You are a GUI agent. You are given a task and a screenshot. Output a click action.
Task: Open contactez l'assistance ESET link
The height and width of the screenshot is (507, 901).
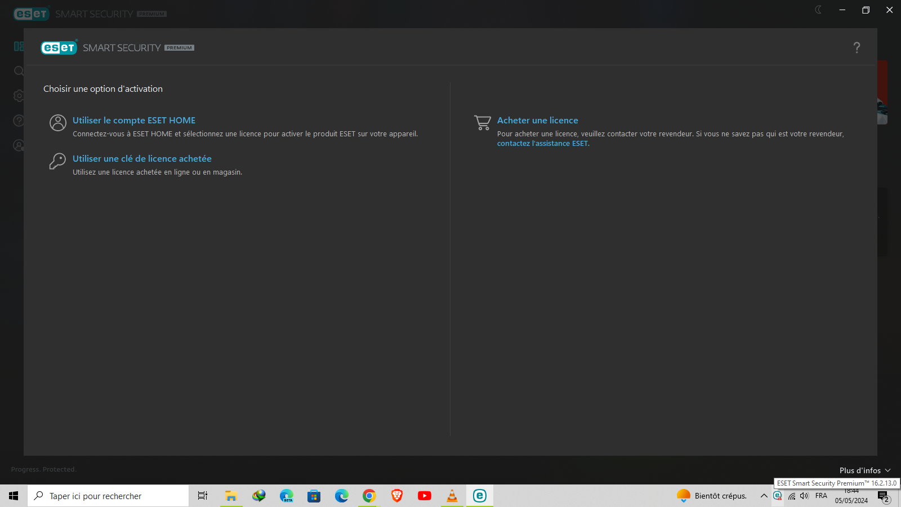click(x=543, y=144)
